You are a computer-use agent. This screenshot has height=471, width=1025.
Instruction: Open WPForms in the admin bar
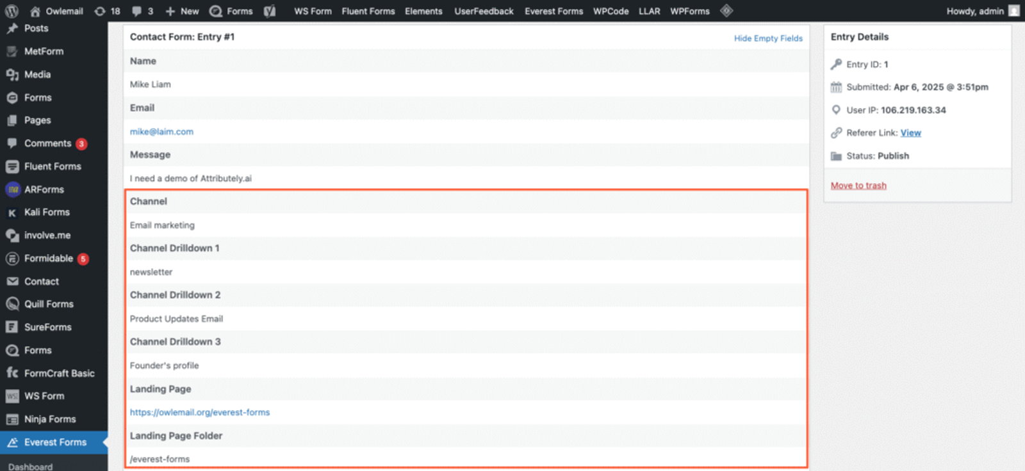point(690,12)
